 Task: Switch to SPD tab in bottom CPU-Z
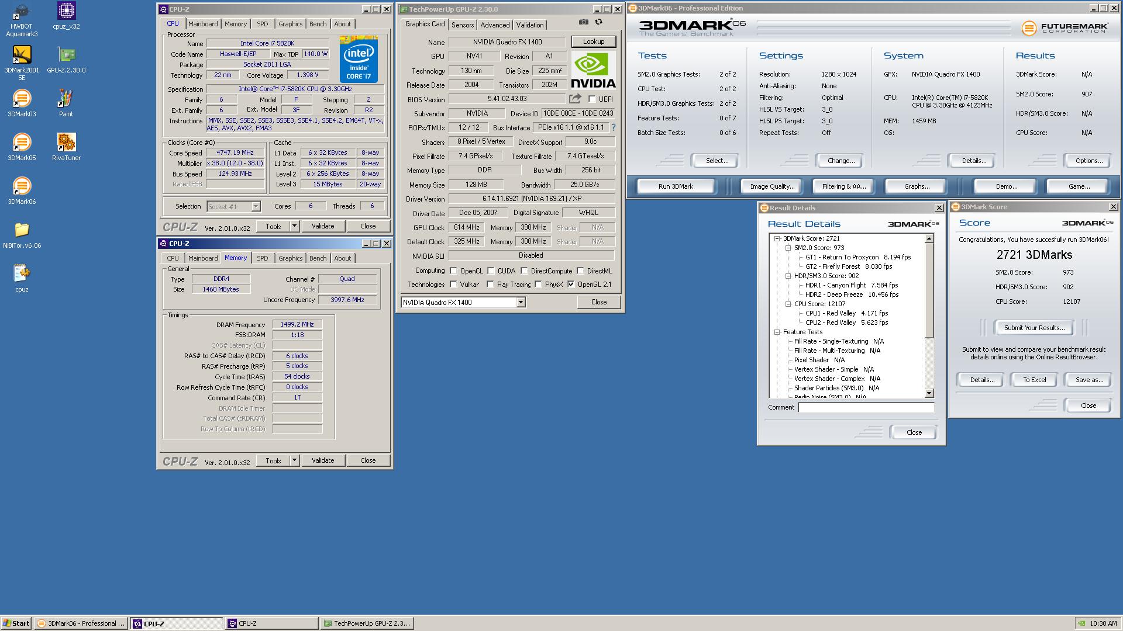click(263, 258)
